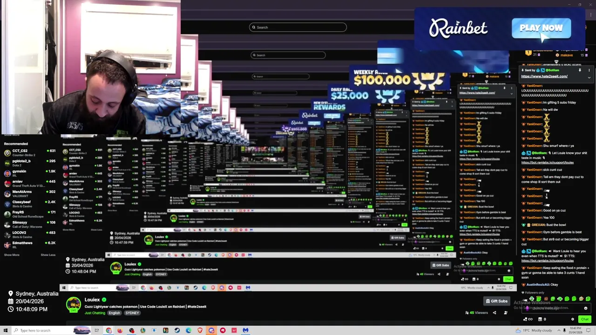Show hidden system tray icons
Viewport: 596px width, 335px height.
coord(559,330)
